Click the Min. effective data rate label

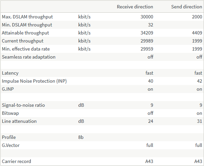click(26, 49)
